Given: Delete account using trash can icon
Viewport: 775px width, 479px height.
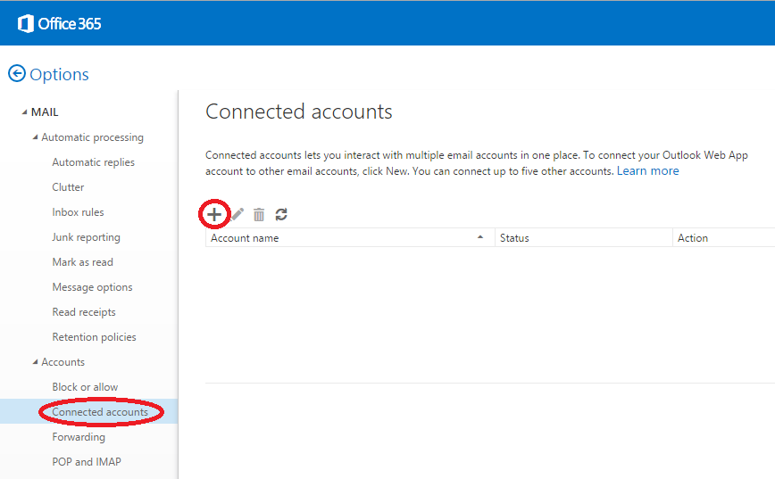Looking at the screenshot, I should point(259,214).
